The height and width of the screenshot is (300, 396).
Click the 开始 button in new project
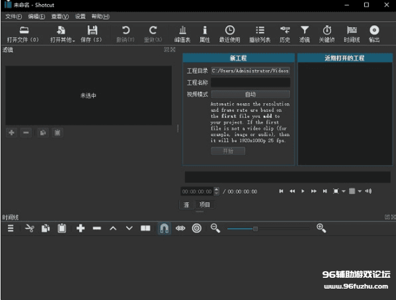[228, 151]
